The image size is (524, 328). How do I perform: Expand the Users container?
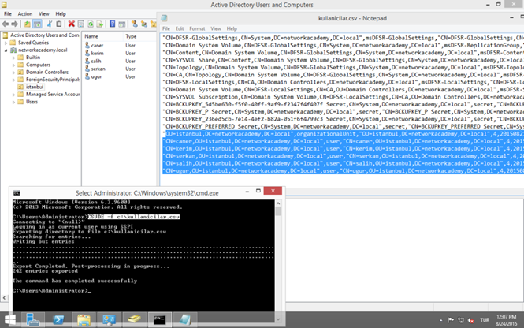13,102
